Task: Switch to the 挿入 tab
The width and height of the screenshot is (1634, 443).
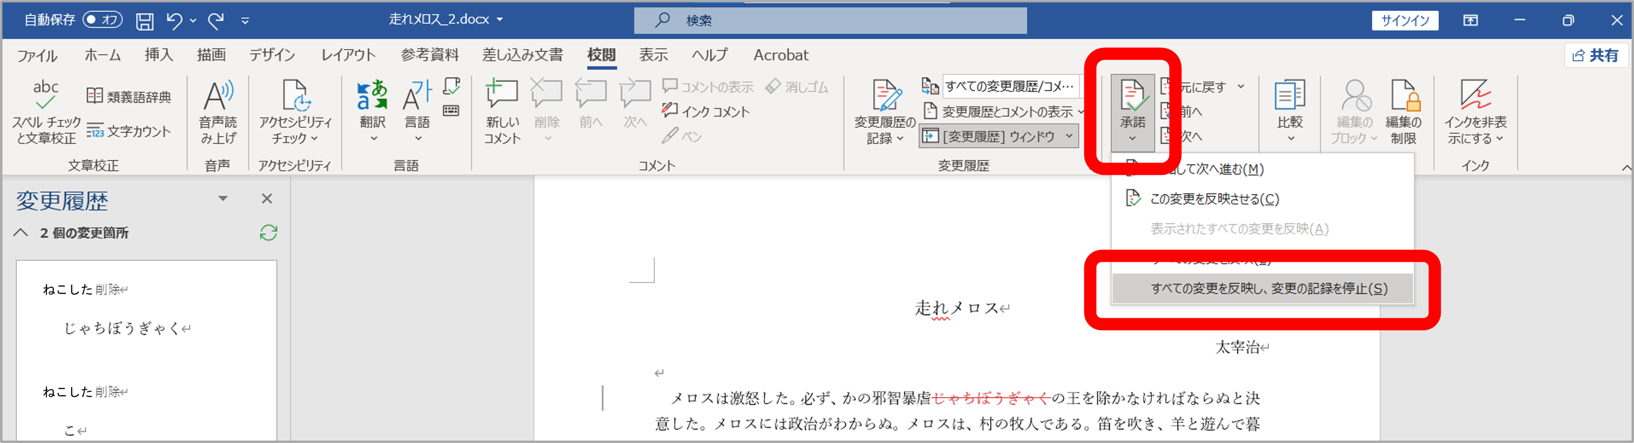Action: (159, 55)
